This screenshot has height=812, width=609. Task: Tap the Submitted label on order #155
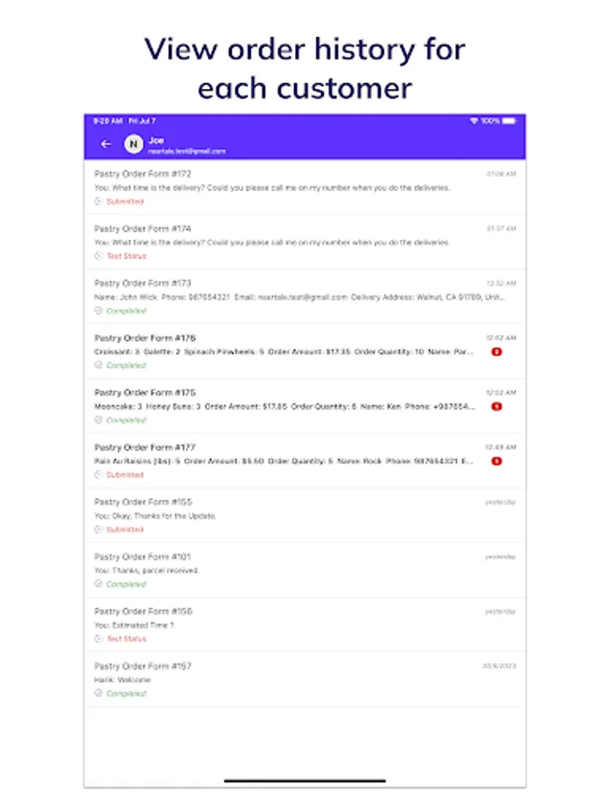click(125, 530)
